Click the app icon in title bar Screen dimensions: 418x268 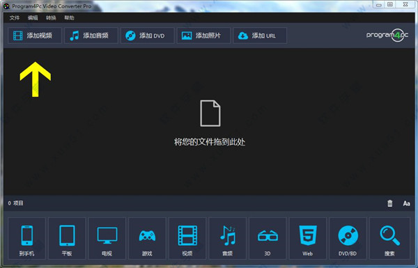point(6,6)
